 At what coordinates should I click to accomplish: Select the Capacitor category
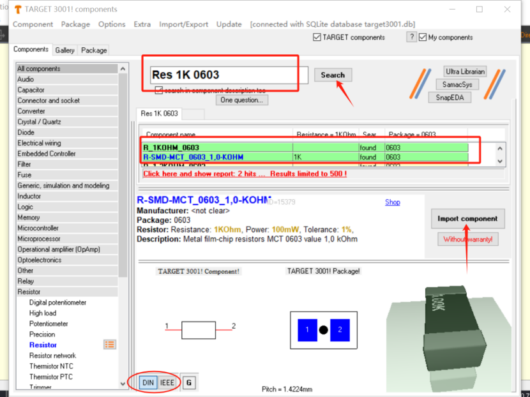coord(67,90)
